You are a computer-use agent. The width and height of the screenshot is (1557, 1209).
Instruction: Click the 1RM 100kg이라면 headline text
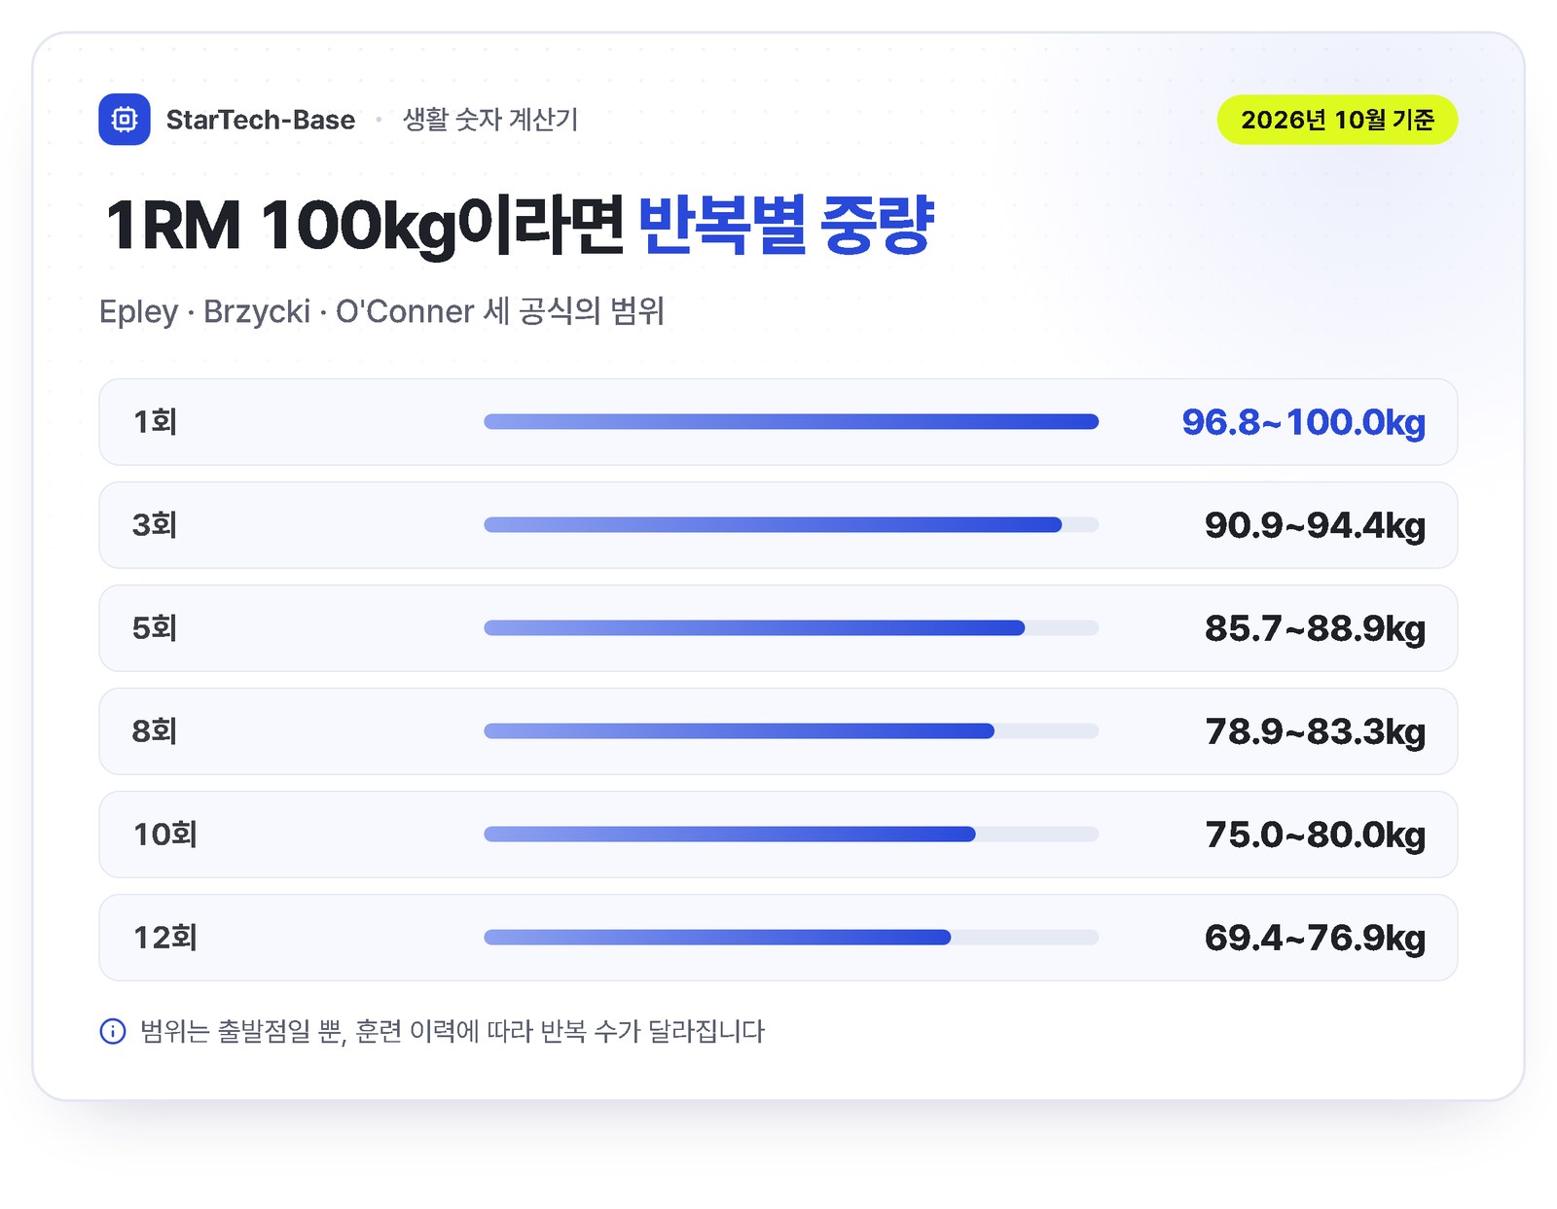click(364, 226)
